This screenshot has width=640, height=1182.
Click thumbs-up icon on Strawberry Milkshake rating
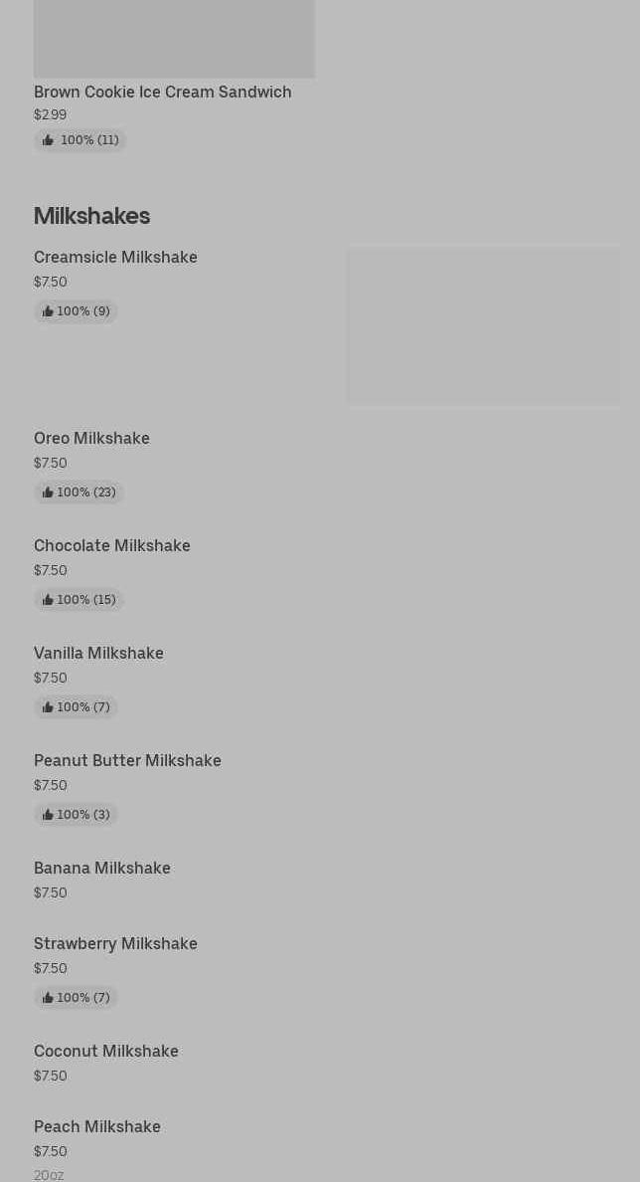[48, 998]
